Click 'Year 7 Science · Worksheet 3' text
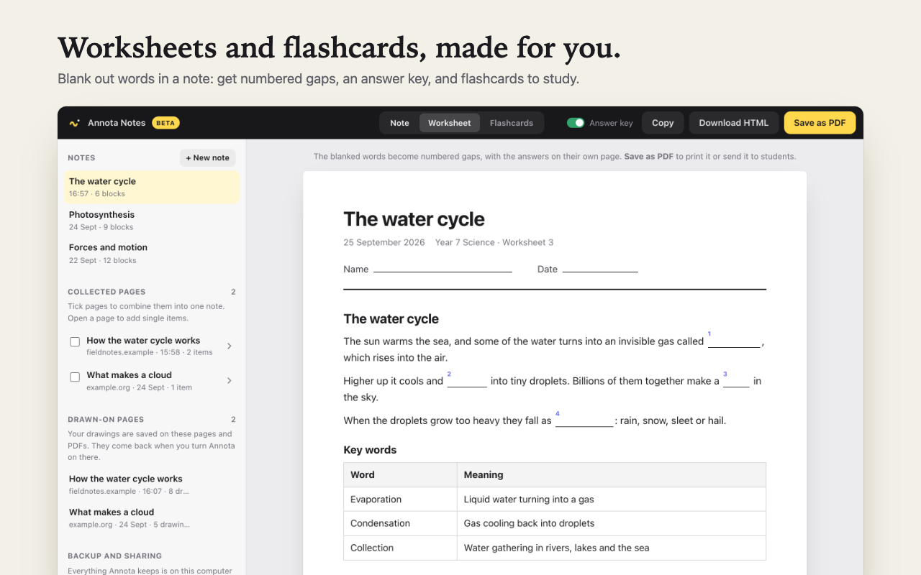 494,242
